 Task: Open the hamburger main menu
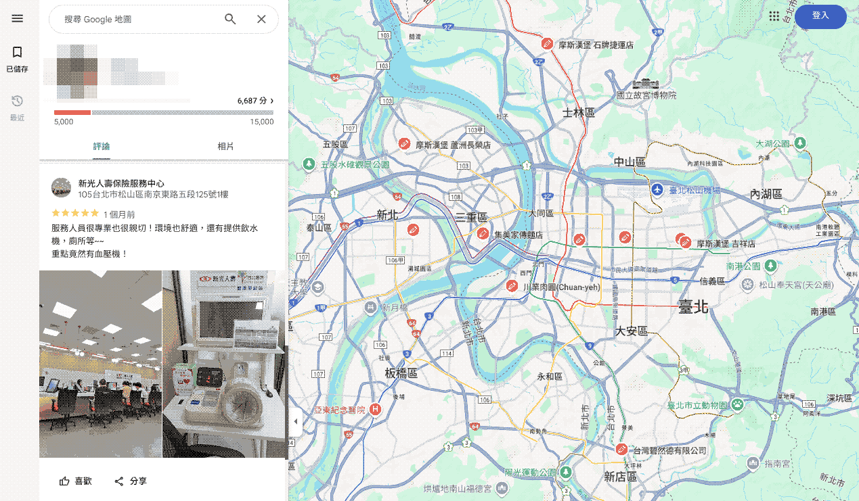(x=18, y=18)
